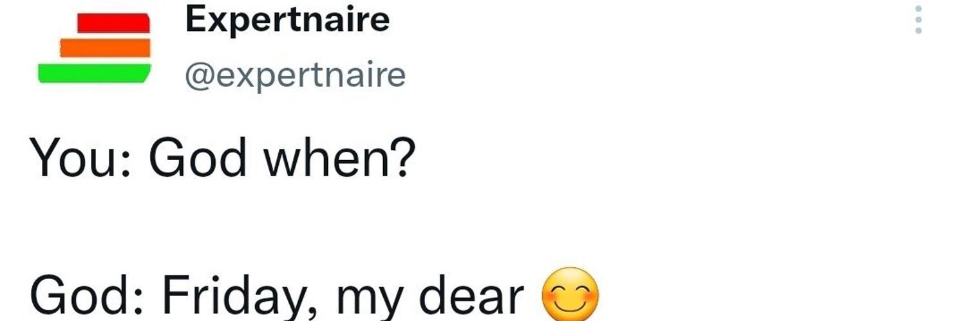Click the orange bar of the Expertnaire logo
Viewport: 966px width, 321px height.
click(105, 48)
